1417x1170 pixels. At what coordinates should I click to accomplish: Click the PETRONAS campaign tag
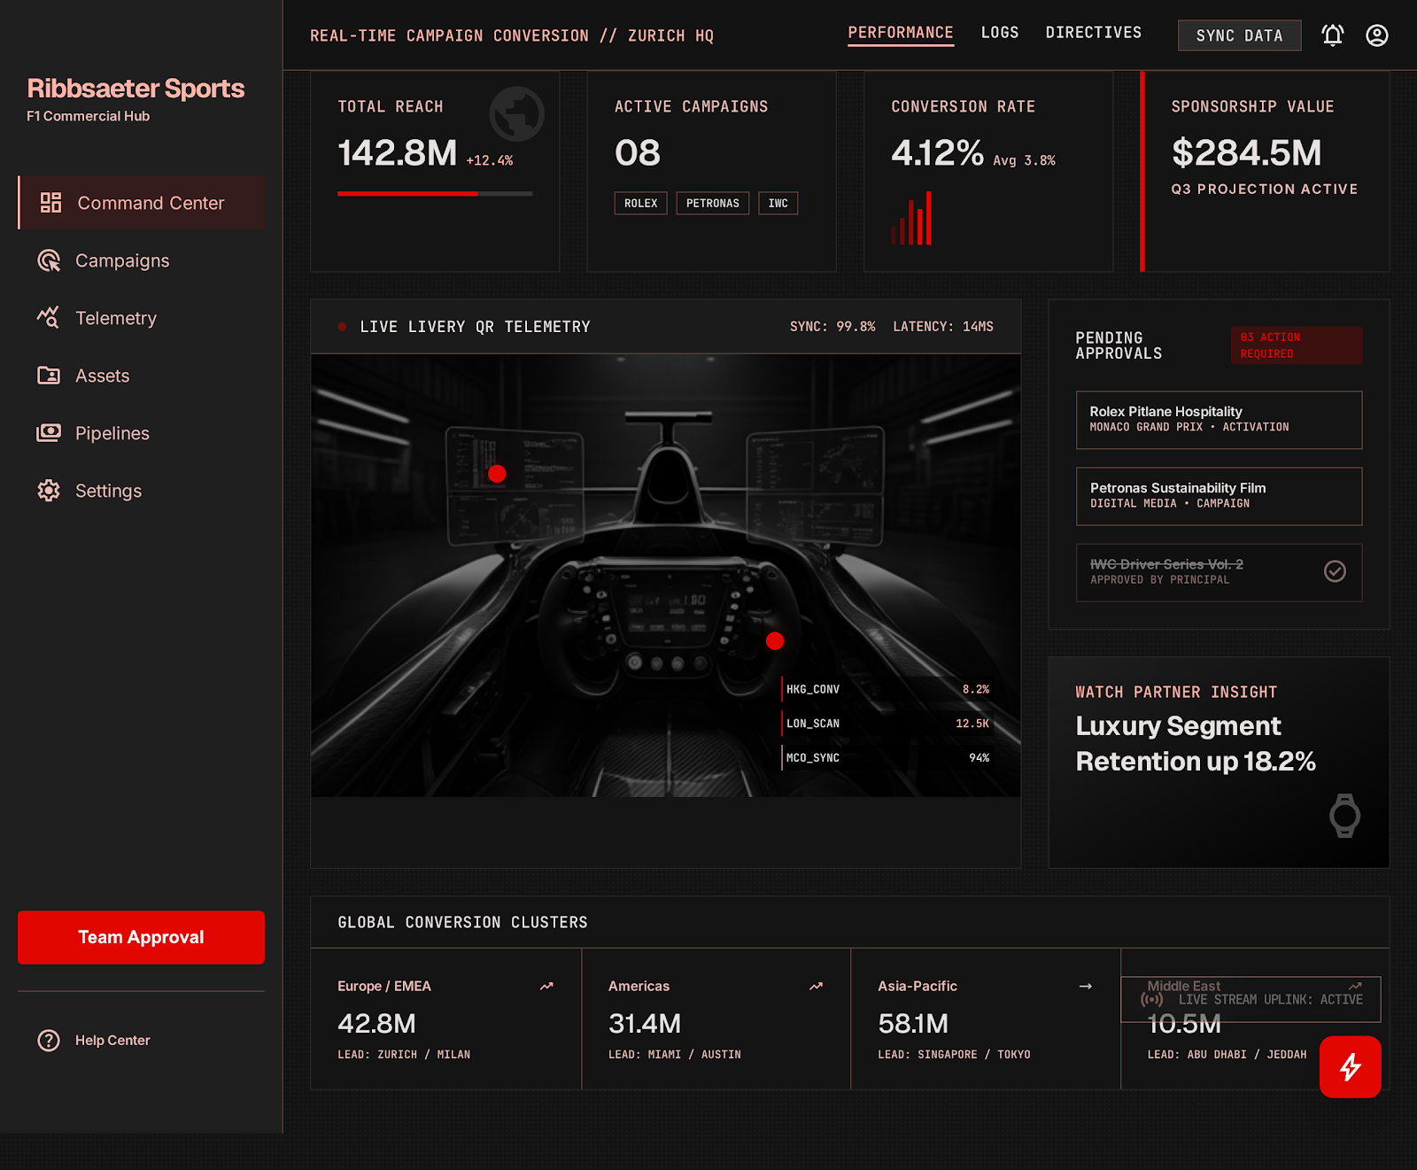point(713,203)
